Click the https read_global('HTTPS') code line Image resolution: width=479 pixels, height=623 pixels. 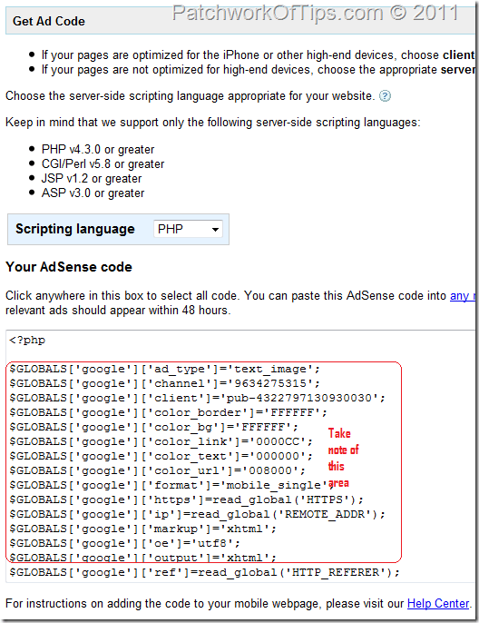(x=187, y=499)
